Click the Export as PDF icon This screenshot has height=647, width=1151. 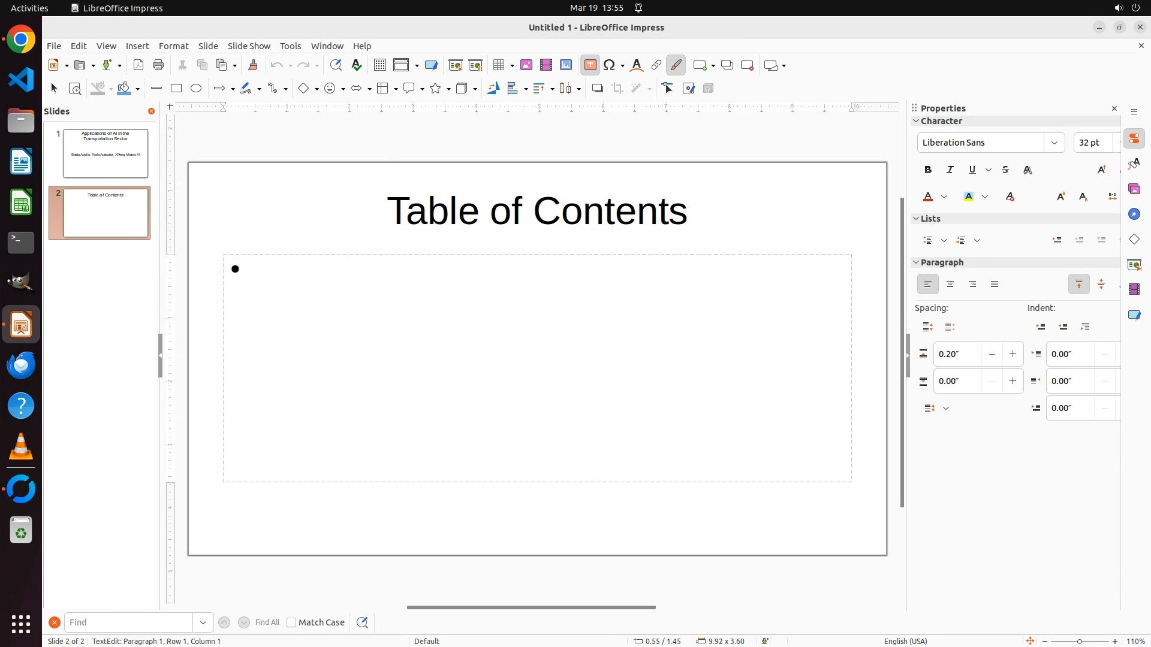(x=138, y=65)
